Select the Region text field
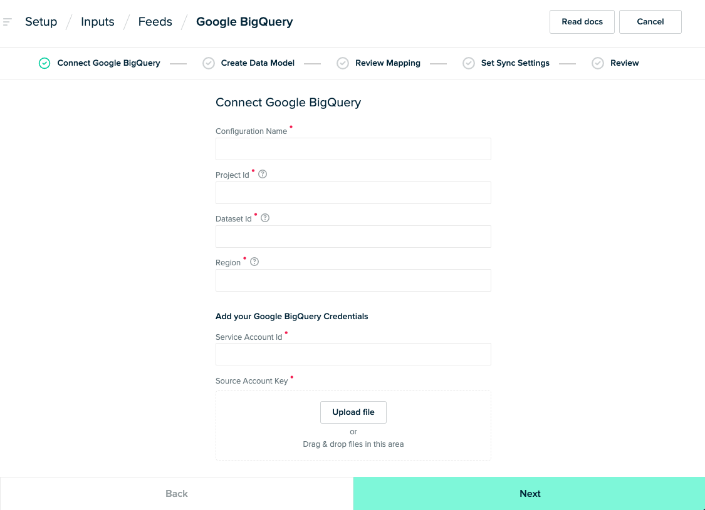This screenshot has width=705, height=510. (x=353, y=280)
